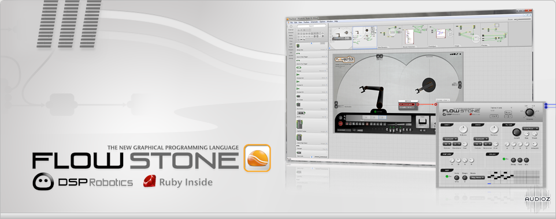Click the DSP Robotics robot face logo
Viewport: 556px width, 219px height.
click(x=43, y=182)
